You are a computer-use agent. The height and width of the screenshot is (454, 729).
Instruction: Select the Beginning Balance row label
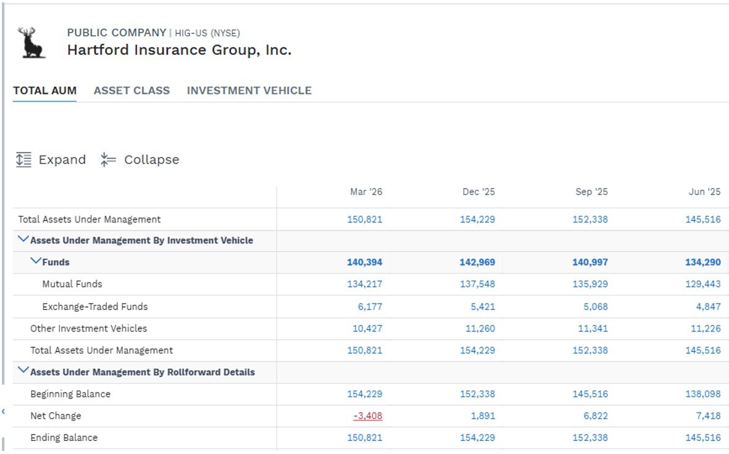[x=70, y=394]
